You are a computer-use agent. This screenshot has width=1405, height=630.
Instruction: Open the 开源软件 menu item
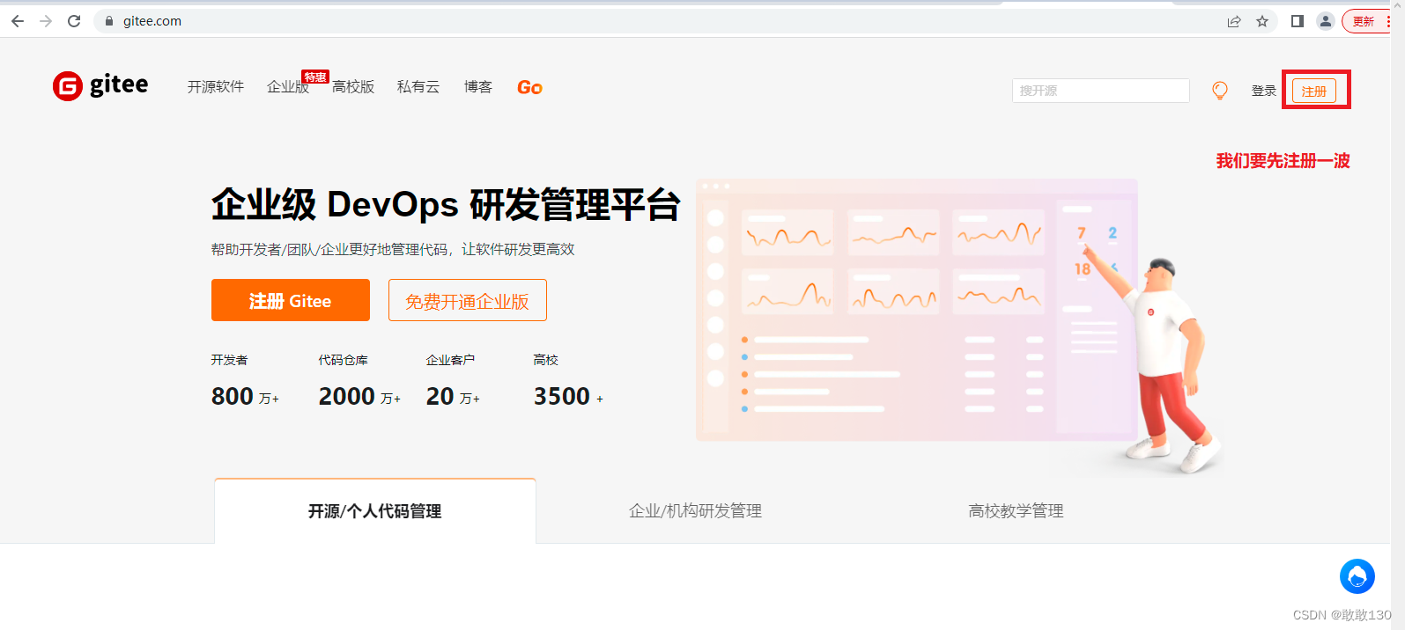tap(216, 86)
